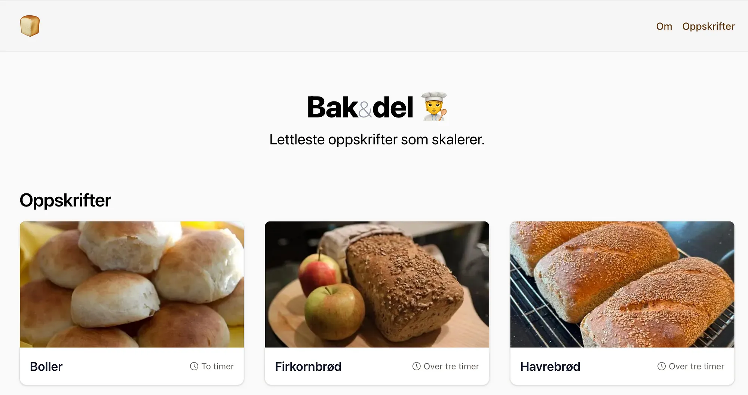The height and width of the screenshot is (395, 748).
Task: Click 'Over tre timer' on Havrebrød card
Action: point(696,366)
